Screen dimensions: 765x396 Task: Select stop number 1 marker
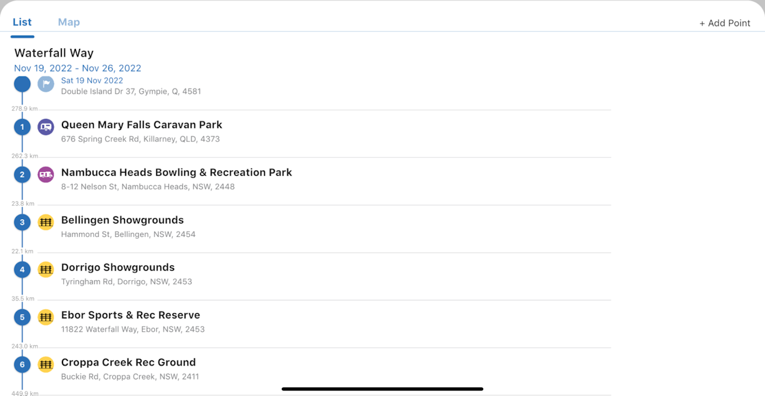(22, 127)
